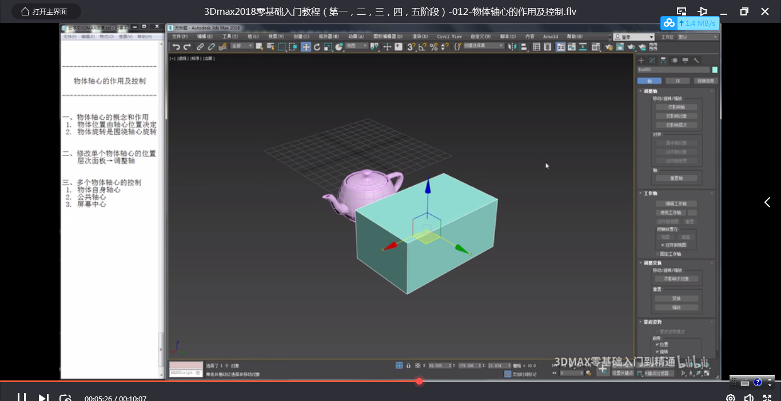Switch to the 链接信息 tab

[x=705, y=81]
